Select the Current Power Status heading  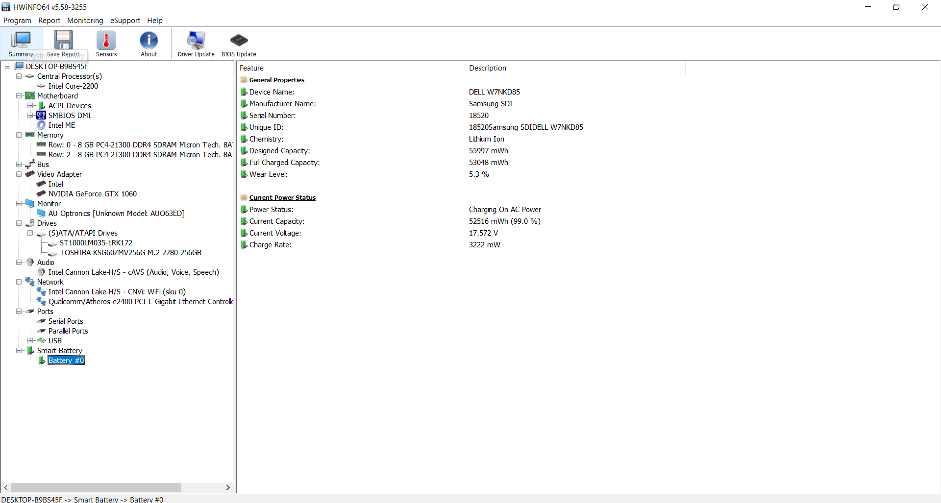[x=282, y=197]
